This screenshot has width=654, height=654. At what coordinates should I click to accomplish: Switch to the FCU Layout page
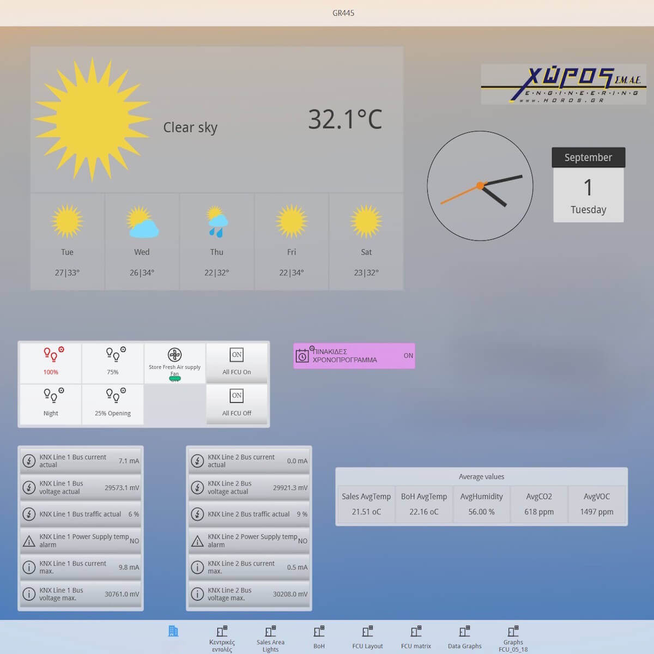pyautogui.click(x=367, y=638)
